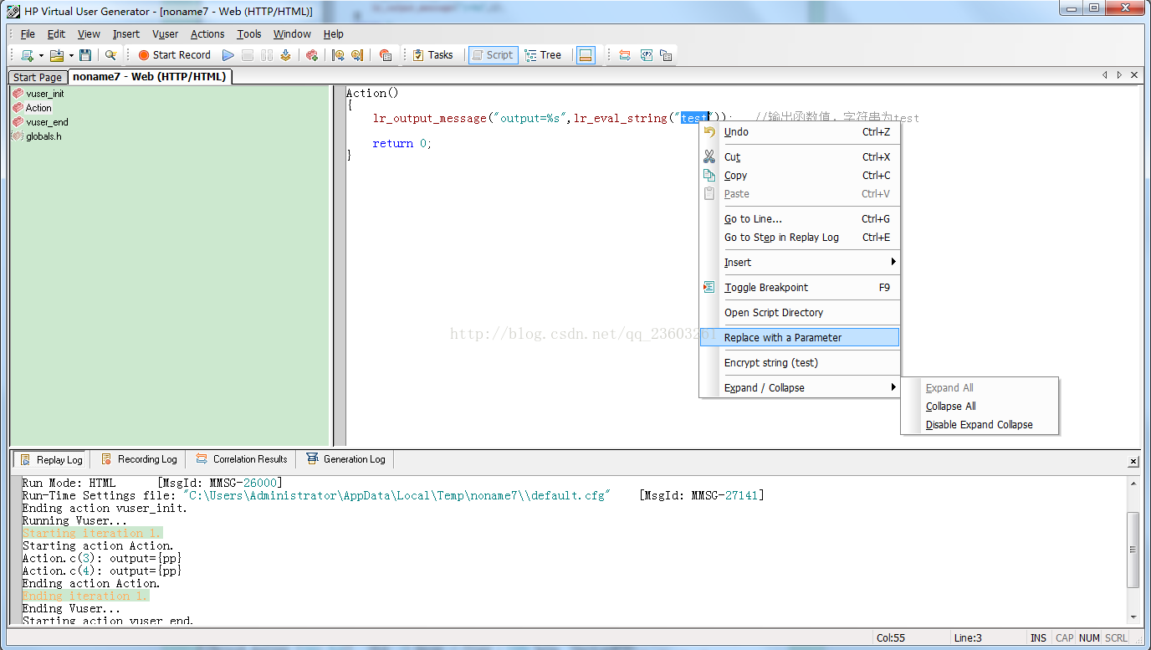This screenshot has height=650, width=1151.
Task: Click the Pause replay icon
Action: coord(267,55)
